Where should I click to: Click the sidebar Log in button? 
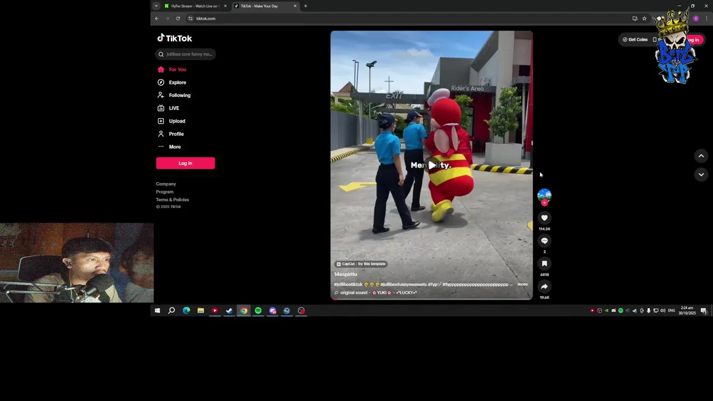[185, 163]
